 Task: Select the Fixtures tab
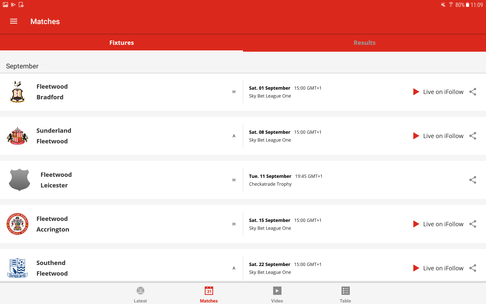click(121, 43)
